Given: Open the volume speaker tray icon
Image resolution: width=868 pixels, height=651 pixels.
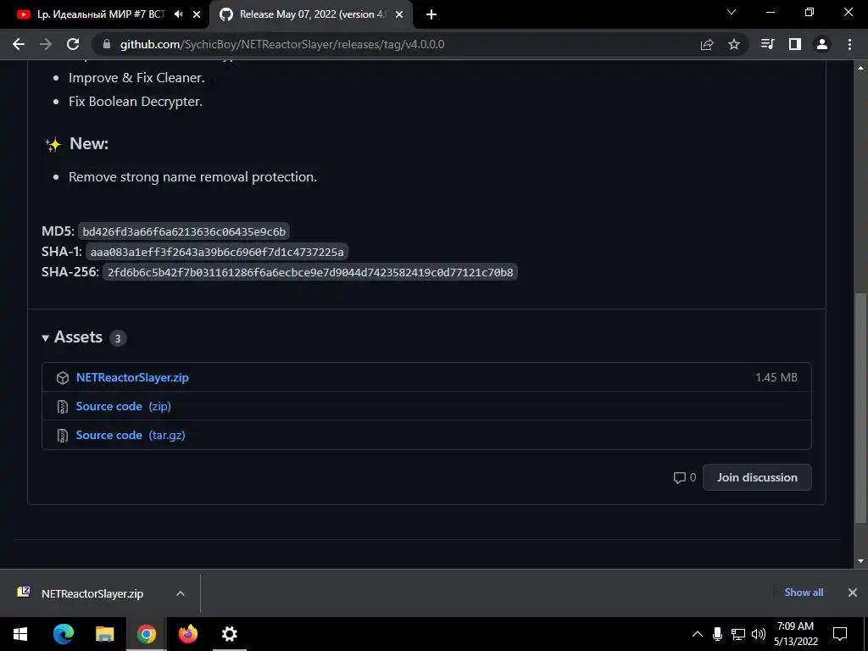Looking at the screenshot, I should pyautogui.click(x=759, y=634).
